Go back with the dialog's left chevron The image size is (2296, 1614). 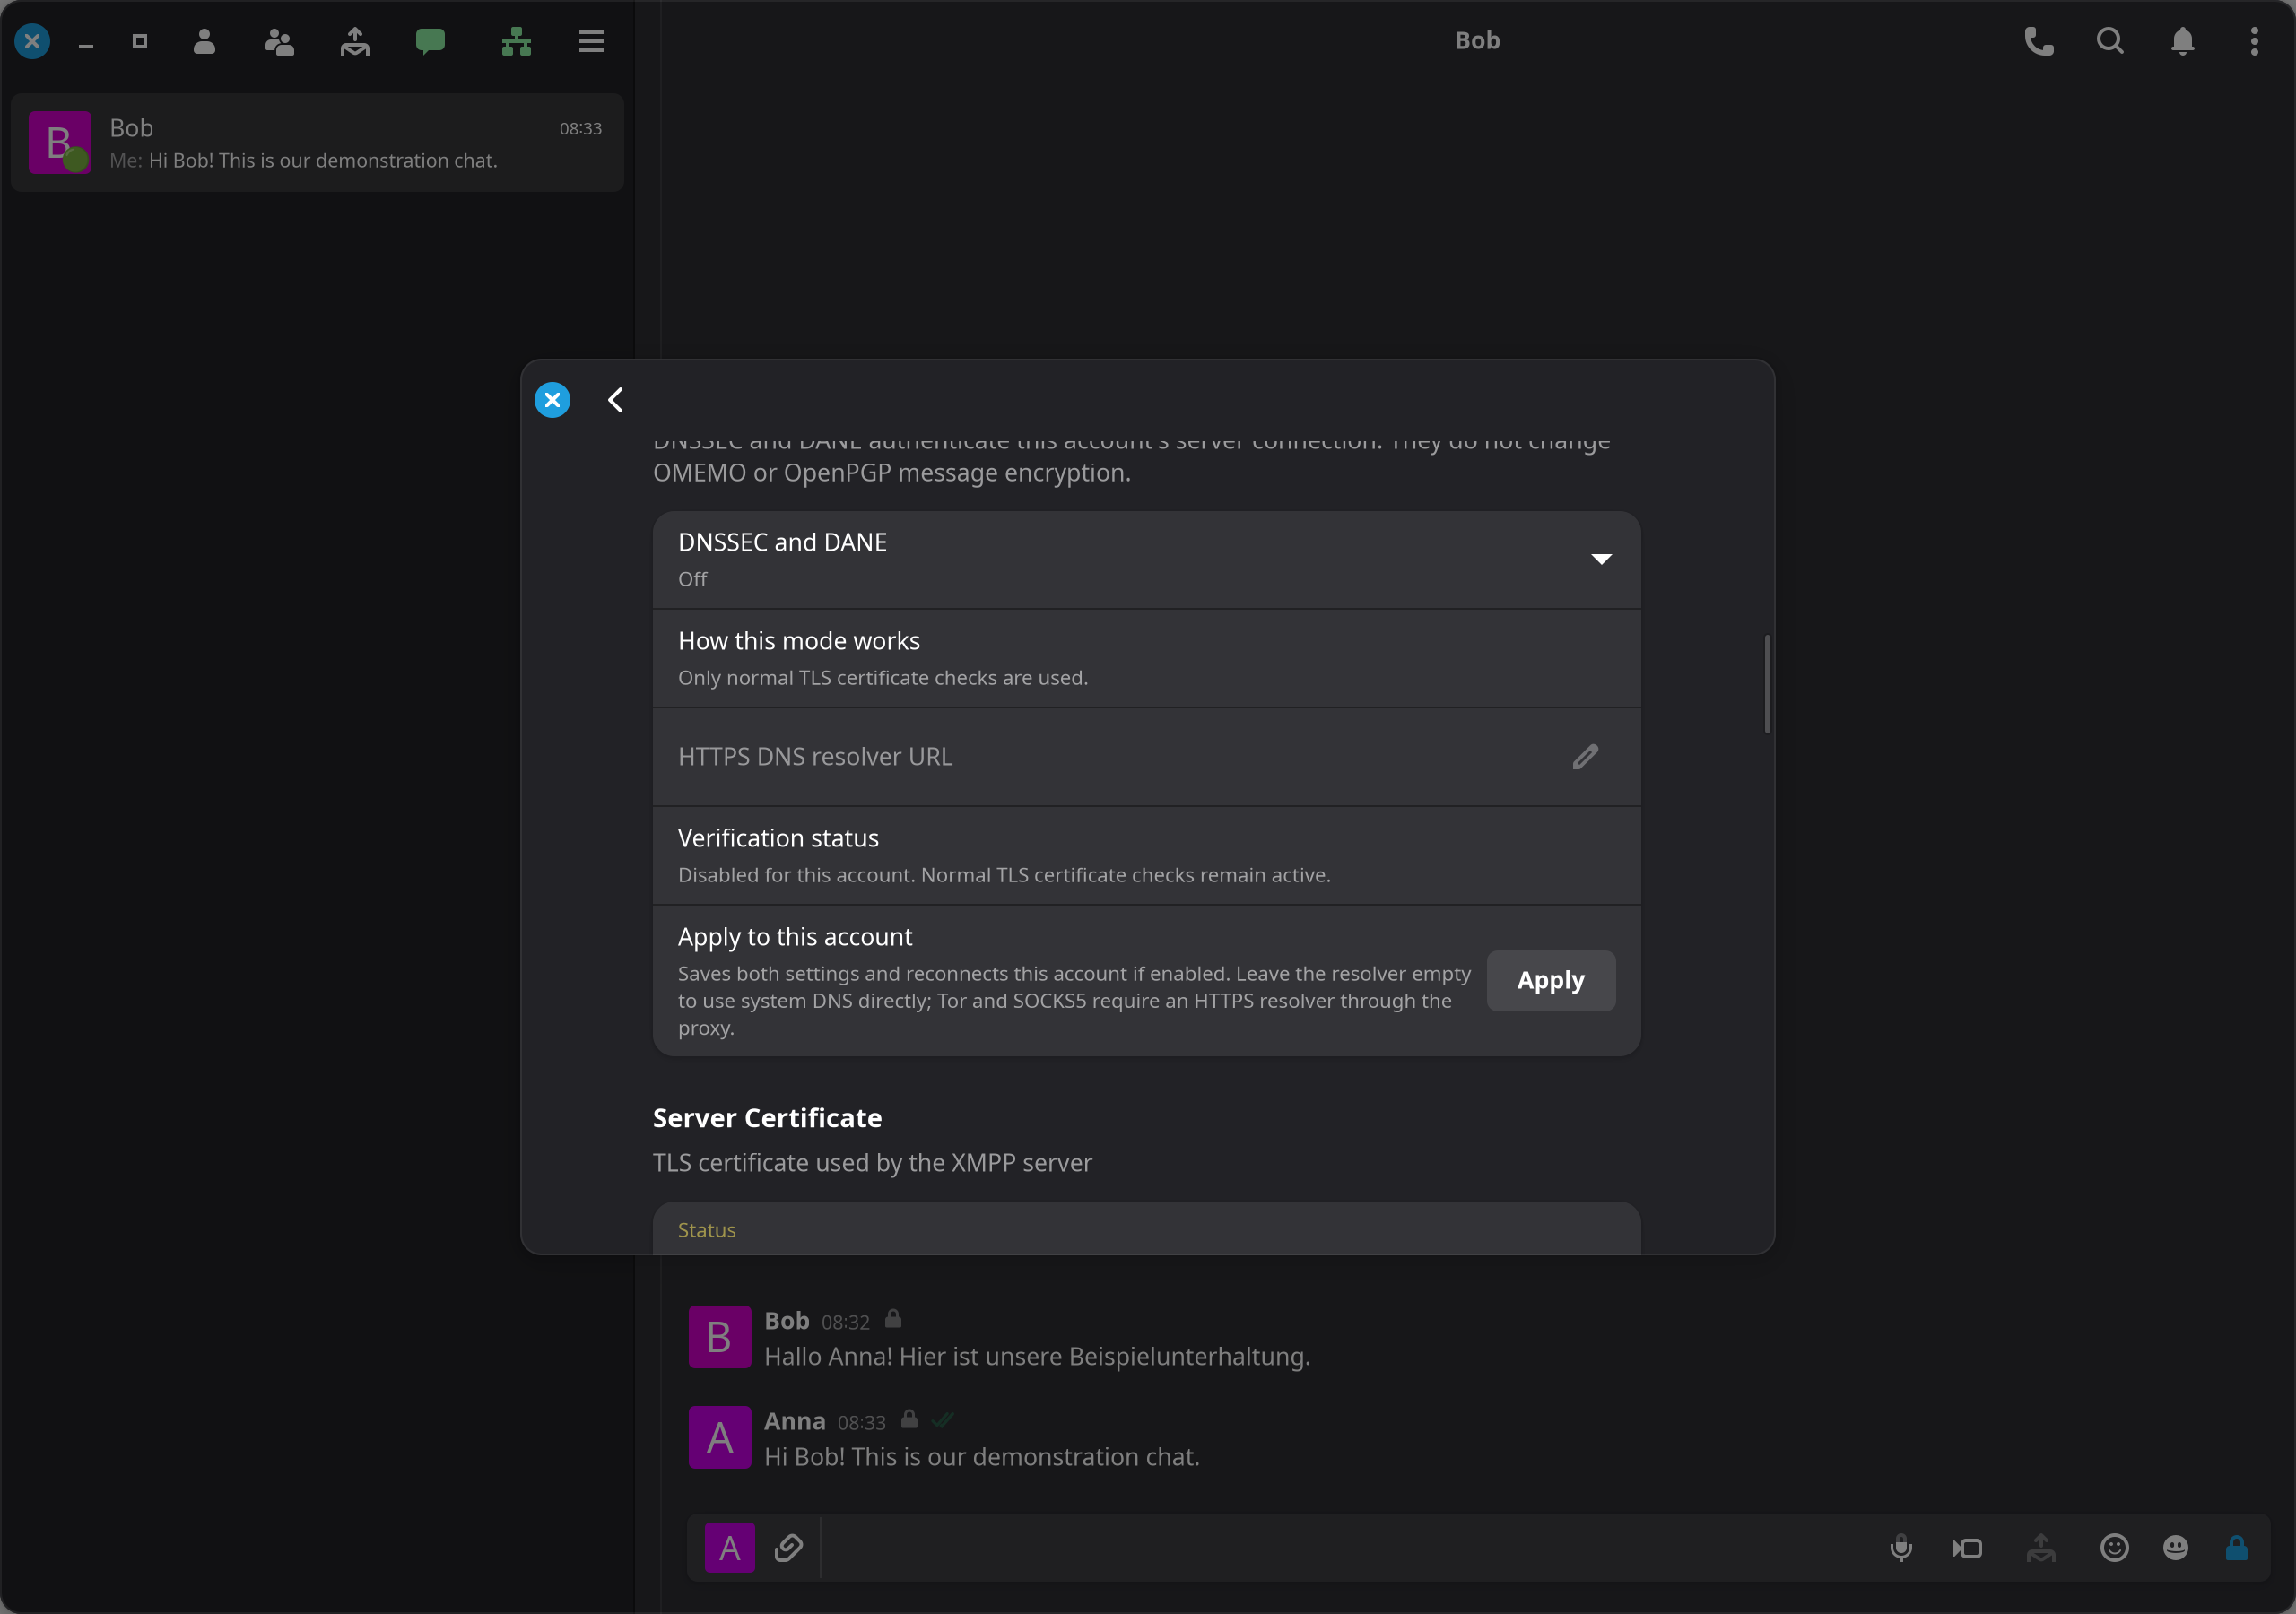tap(615, 400)
